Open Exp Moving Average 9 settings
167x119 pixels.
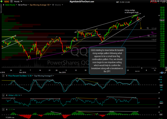[x=43, y=76]
